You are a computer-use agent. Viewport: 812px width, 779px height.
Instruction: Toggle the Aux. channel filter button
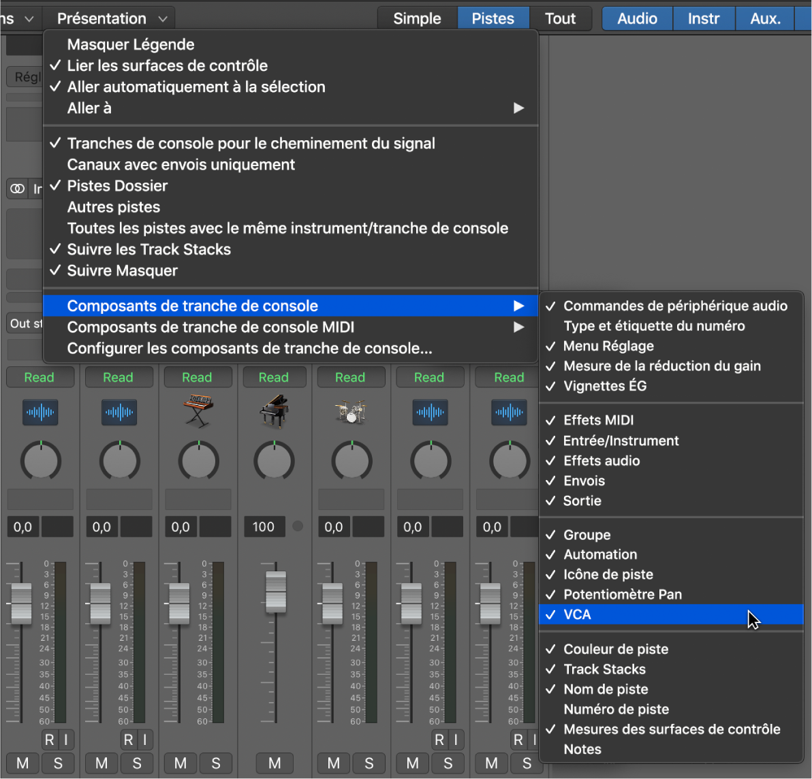[766, 18]
